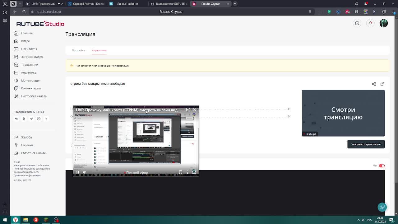Open the browser history clock icon

pos(5,12)
